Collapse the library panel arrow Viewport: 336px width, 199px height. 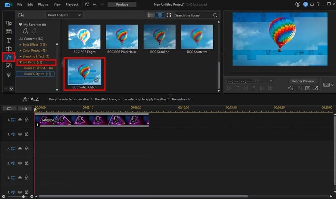[x=63, y=63]
